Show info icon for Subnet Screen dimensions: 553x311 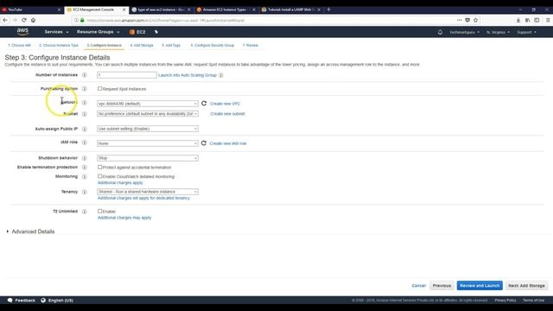(x=85, y=114)
